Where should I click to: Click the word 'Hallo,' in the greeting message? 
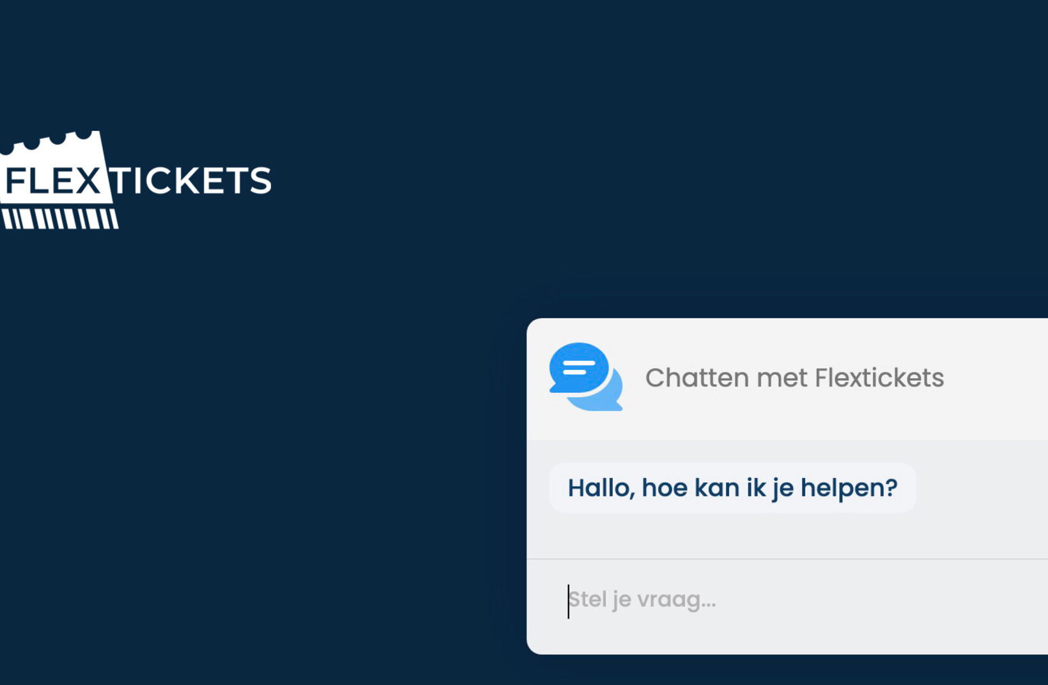pyautogui.click(x=601, y=488)
